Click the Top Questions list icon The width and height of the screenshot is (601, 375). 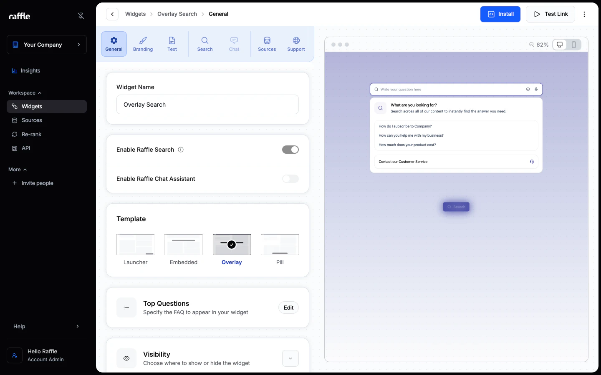[x=126, y=307]
